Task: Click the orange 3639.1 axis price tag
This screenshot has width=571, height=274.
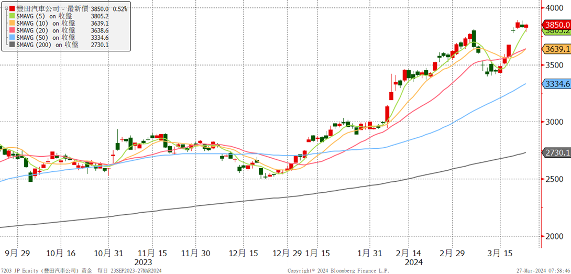Action: [x=557, y=49]
